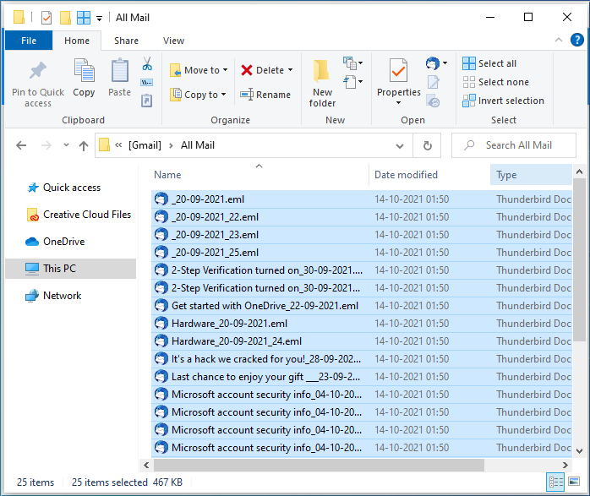
Task: Switch to the View tab
Action: click(x=173, y=41)
